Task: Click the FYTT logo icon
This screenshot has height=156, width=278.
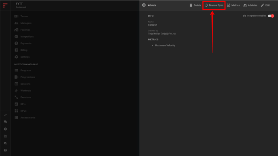Action: [x=5, y=5]
